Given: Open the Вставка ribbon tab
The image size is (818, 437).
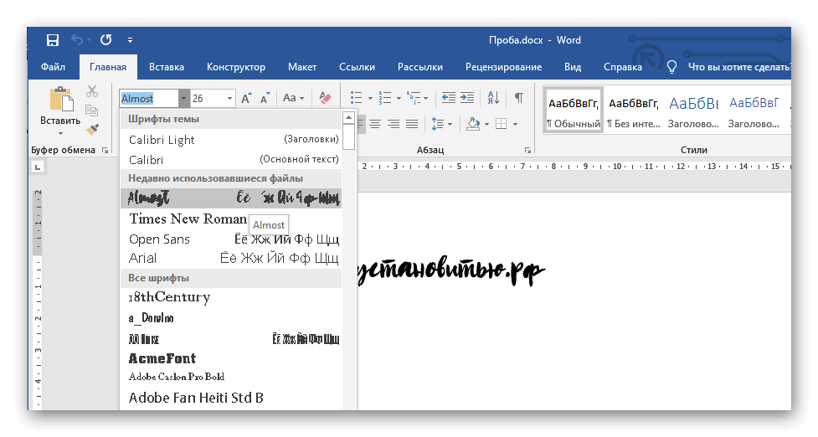Looking at the screenshot, I should tap(167, 67).
